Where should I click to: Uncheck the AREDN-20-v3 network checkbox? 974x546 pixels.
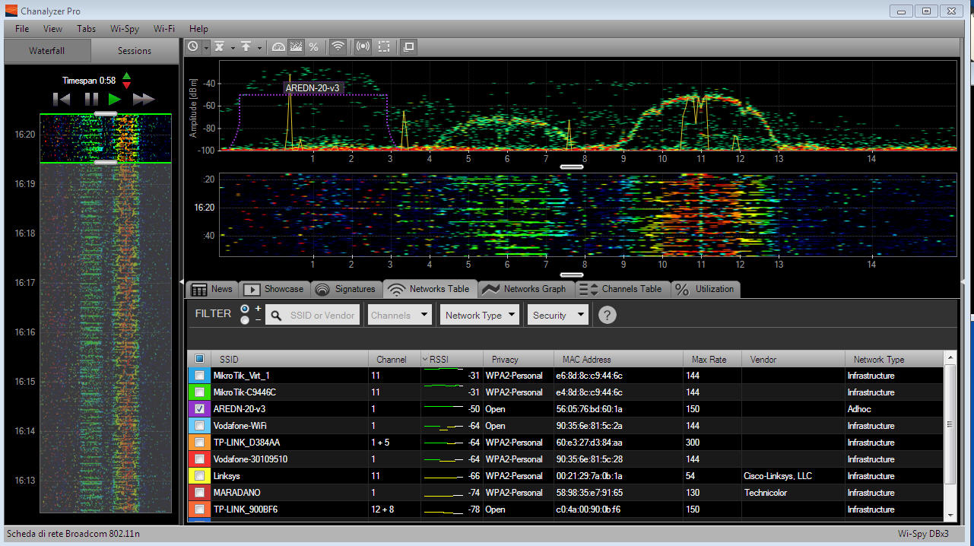point(199,409)
